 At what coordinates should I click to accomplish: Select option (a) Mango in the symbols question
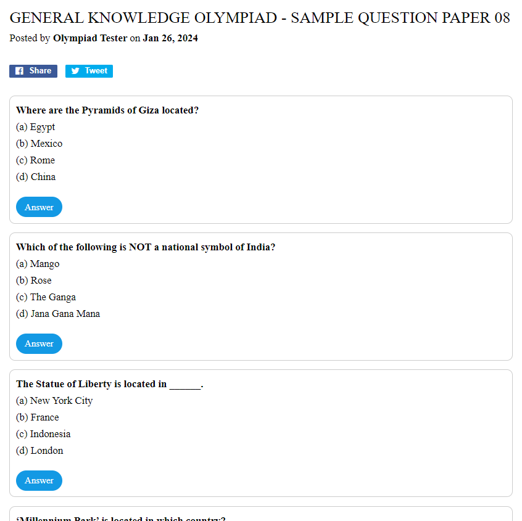point(38,264)
